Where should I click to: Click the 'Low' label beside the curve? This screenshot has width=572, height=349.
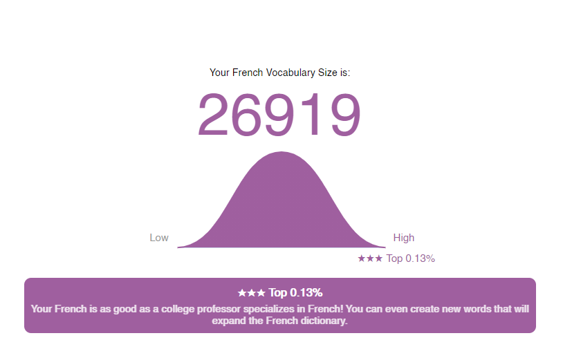click(x=159, y=238)
